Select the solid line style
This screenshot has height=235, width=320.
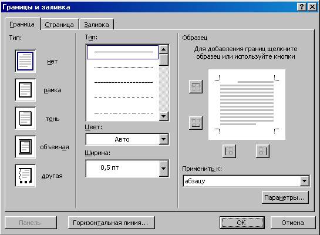123,52
